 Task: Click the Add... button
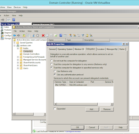[92, 109]
